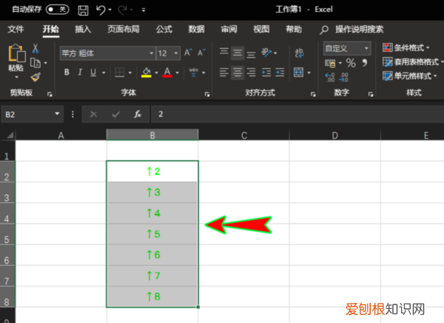The width and height of the screenshot is (444, 323).
Task: Open the font name dropdown
Action: point(152,53)
